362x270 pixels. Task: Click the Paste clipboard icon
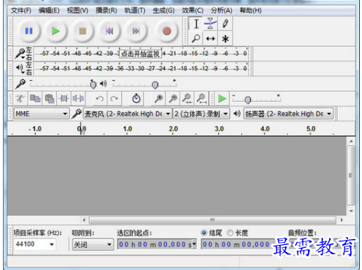[x=50, y=98]
